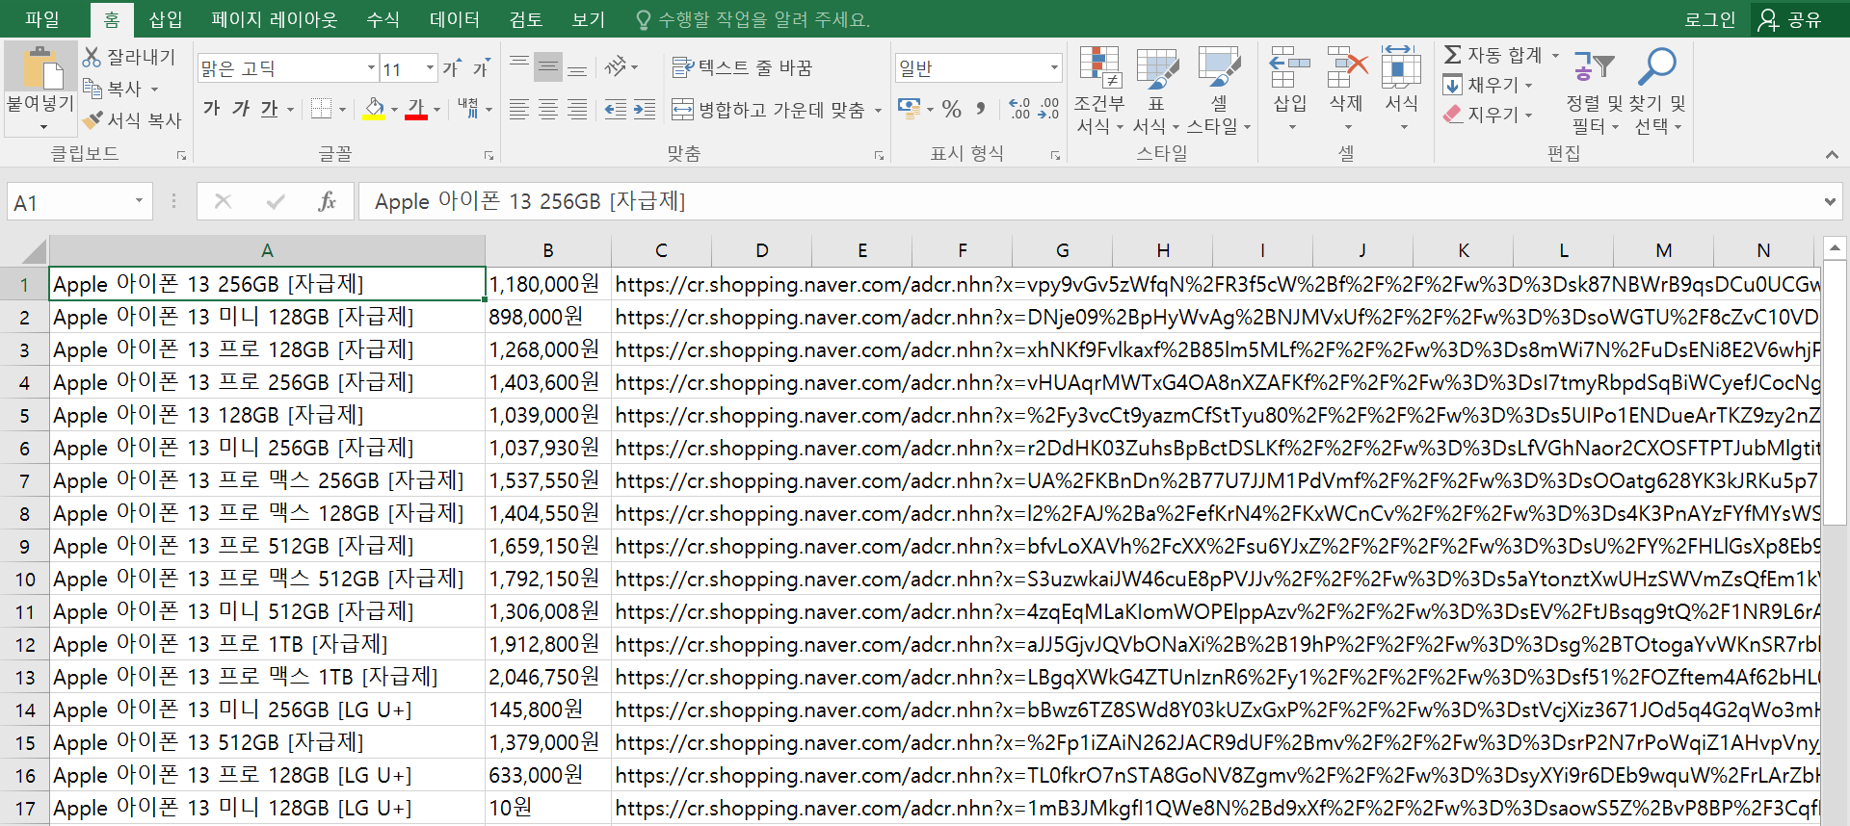Increase decimal places icon
Viewport: 1850px width, 826px height.
pos(1019,109)
